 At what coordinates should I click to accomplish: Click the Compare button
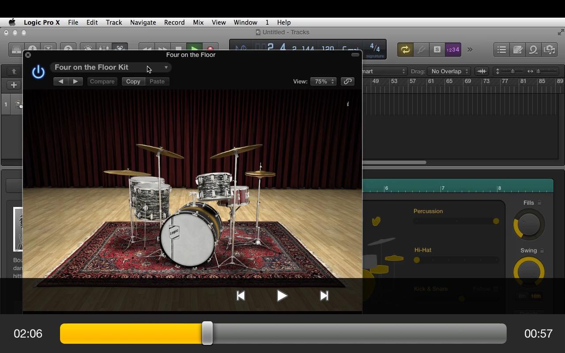102,82
